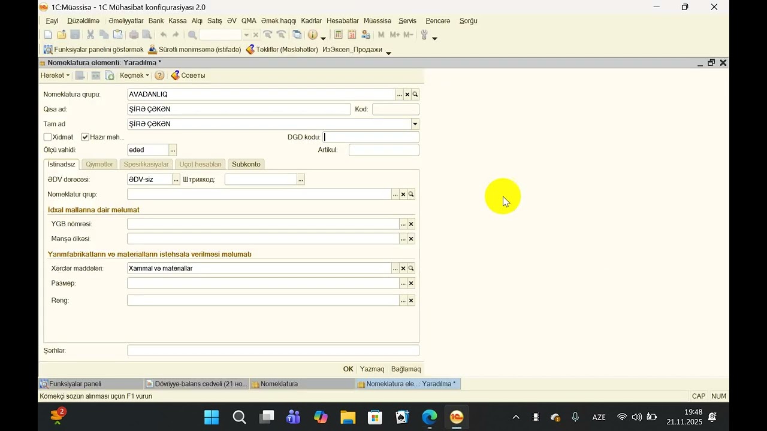Click the printer icon in toolbar
Image resolution: width=767 pixels, height=431 pixels.
pos(134,35)
